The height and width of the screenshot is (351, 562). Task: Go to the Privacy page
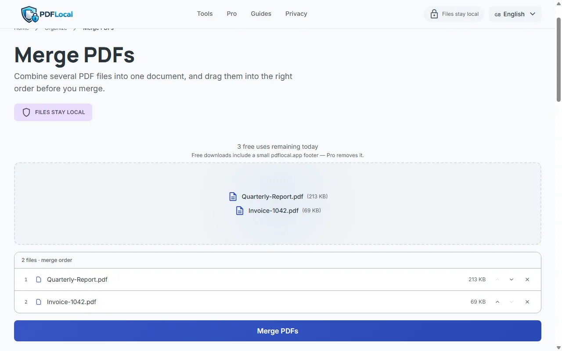[x=296, y=14]
